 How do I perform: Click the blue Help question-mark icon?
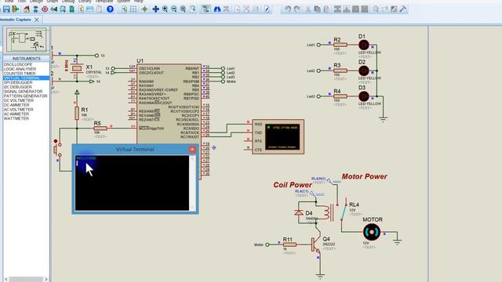[x=110, y=9]
